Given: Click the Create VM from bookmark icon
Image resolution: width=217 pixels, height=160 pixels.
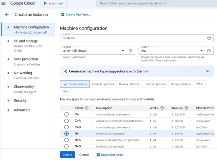Looking at the screenshot, I should (x=63, y=15).
